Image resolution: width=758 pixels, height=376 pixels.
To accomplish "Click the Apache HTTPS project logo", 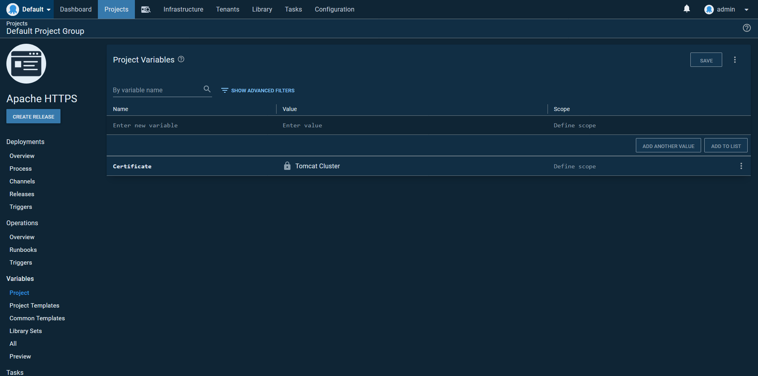I will click(x=26, y=64).
